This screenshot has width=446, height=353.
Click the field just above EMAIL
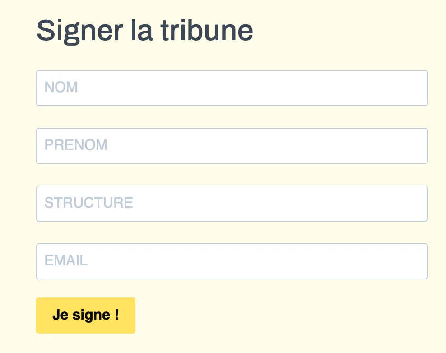[232, 204]
